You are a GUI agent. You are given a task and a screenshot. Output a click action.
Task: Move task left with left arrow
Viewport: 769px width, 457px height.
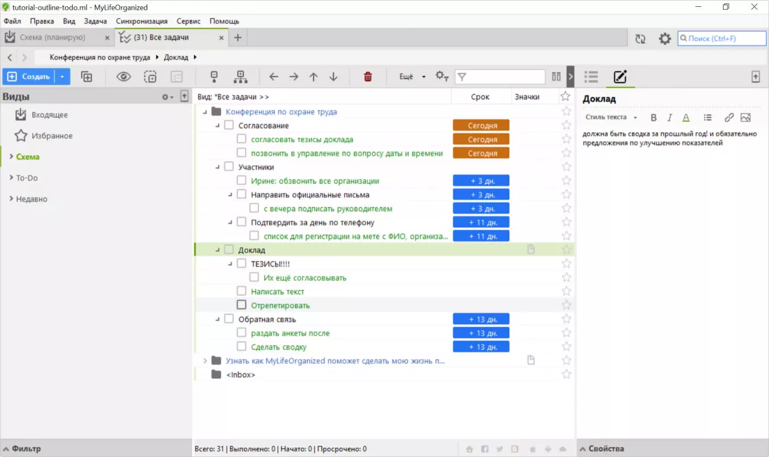274,77
